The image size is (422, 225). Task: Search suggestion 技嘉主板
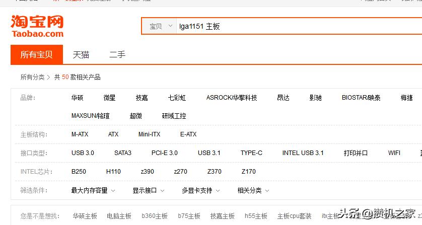pyautogui.click(x=222, y=216)
